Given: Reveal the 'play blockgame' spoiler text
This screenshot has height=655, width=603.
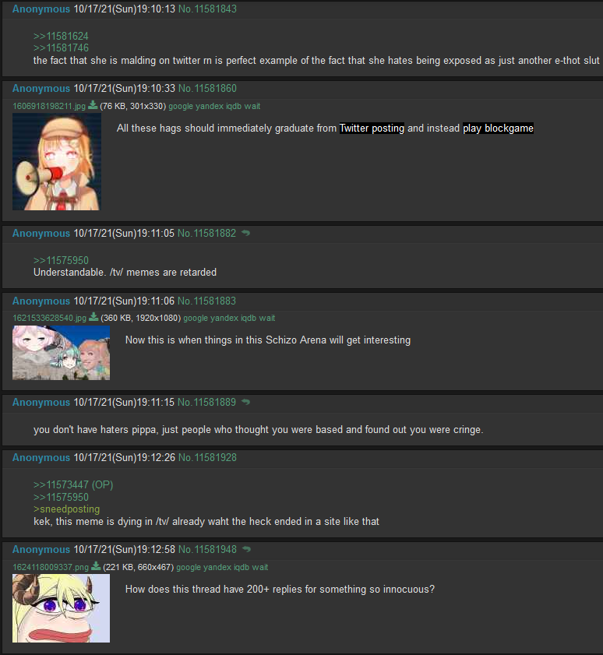Looking at the screenshot, I should pos(498,129).
